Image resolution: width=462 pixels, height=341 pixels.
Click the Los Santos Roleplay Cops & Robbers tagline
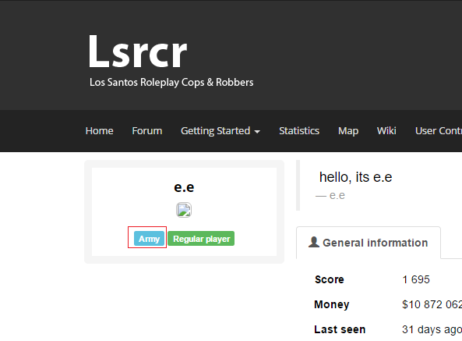(171, 82)
